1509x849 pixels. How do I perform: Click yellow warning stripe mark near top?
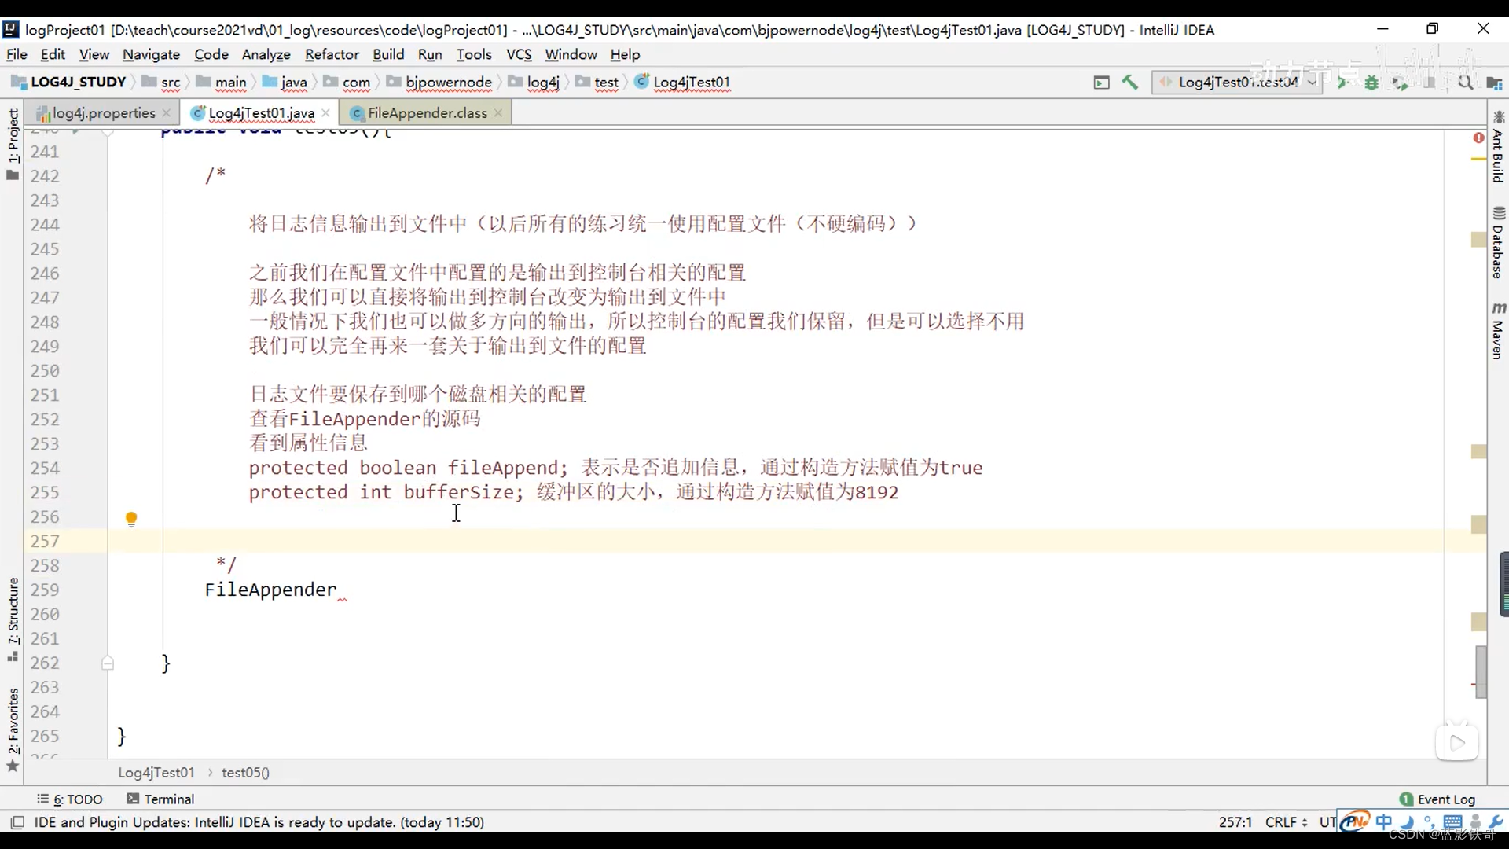(1478, 159)
